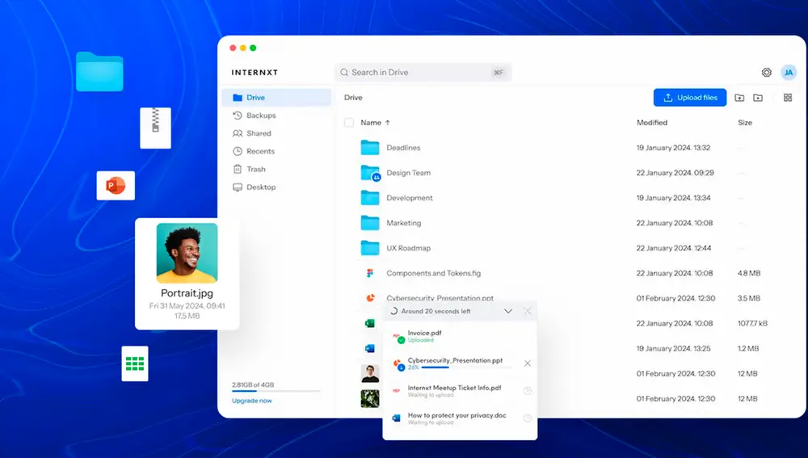The height and width of the screenshot is (458, 808).
Task: Click the INTERNXT logo
Action: tap(255, 73)
